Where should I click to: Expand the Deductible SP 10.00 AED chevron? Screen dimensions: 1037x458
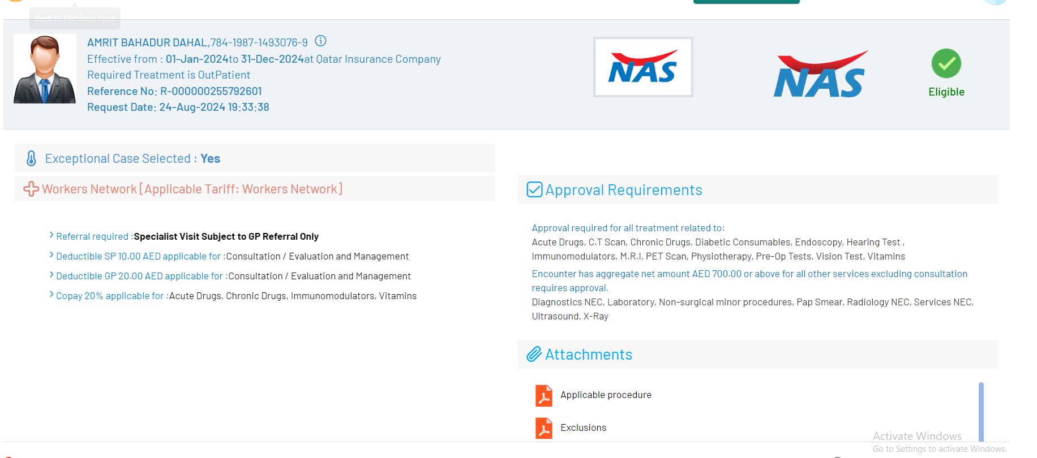point(52,255)
